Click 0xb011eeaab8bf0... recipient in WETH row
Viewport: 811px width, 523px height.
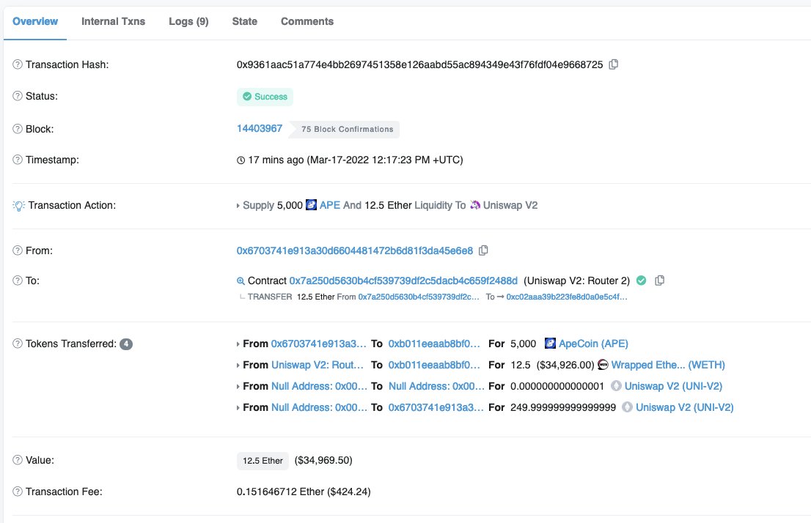434,365
